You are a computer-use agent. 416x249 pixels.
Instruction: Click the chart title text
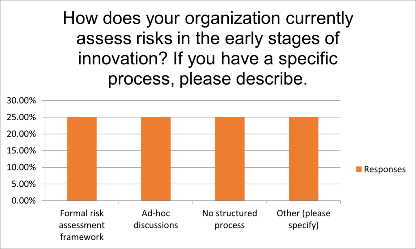point(208,48)
